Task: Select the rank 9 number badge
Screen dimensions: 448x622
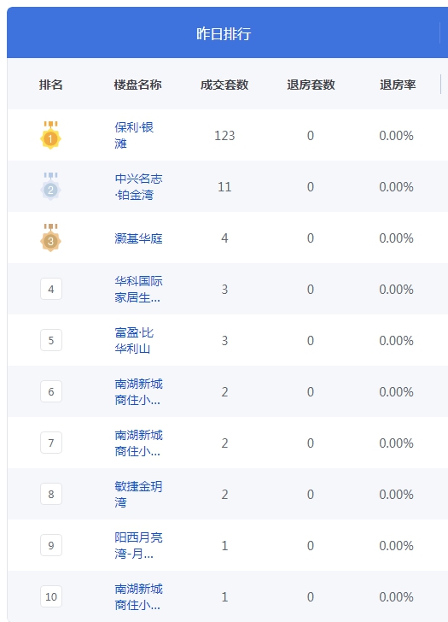Action: point(51,545)
